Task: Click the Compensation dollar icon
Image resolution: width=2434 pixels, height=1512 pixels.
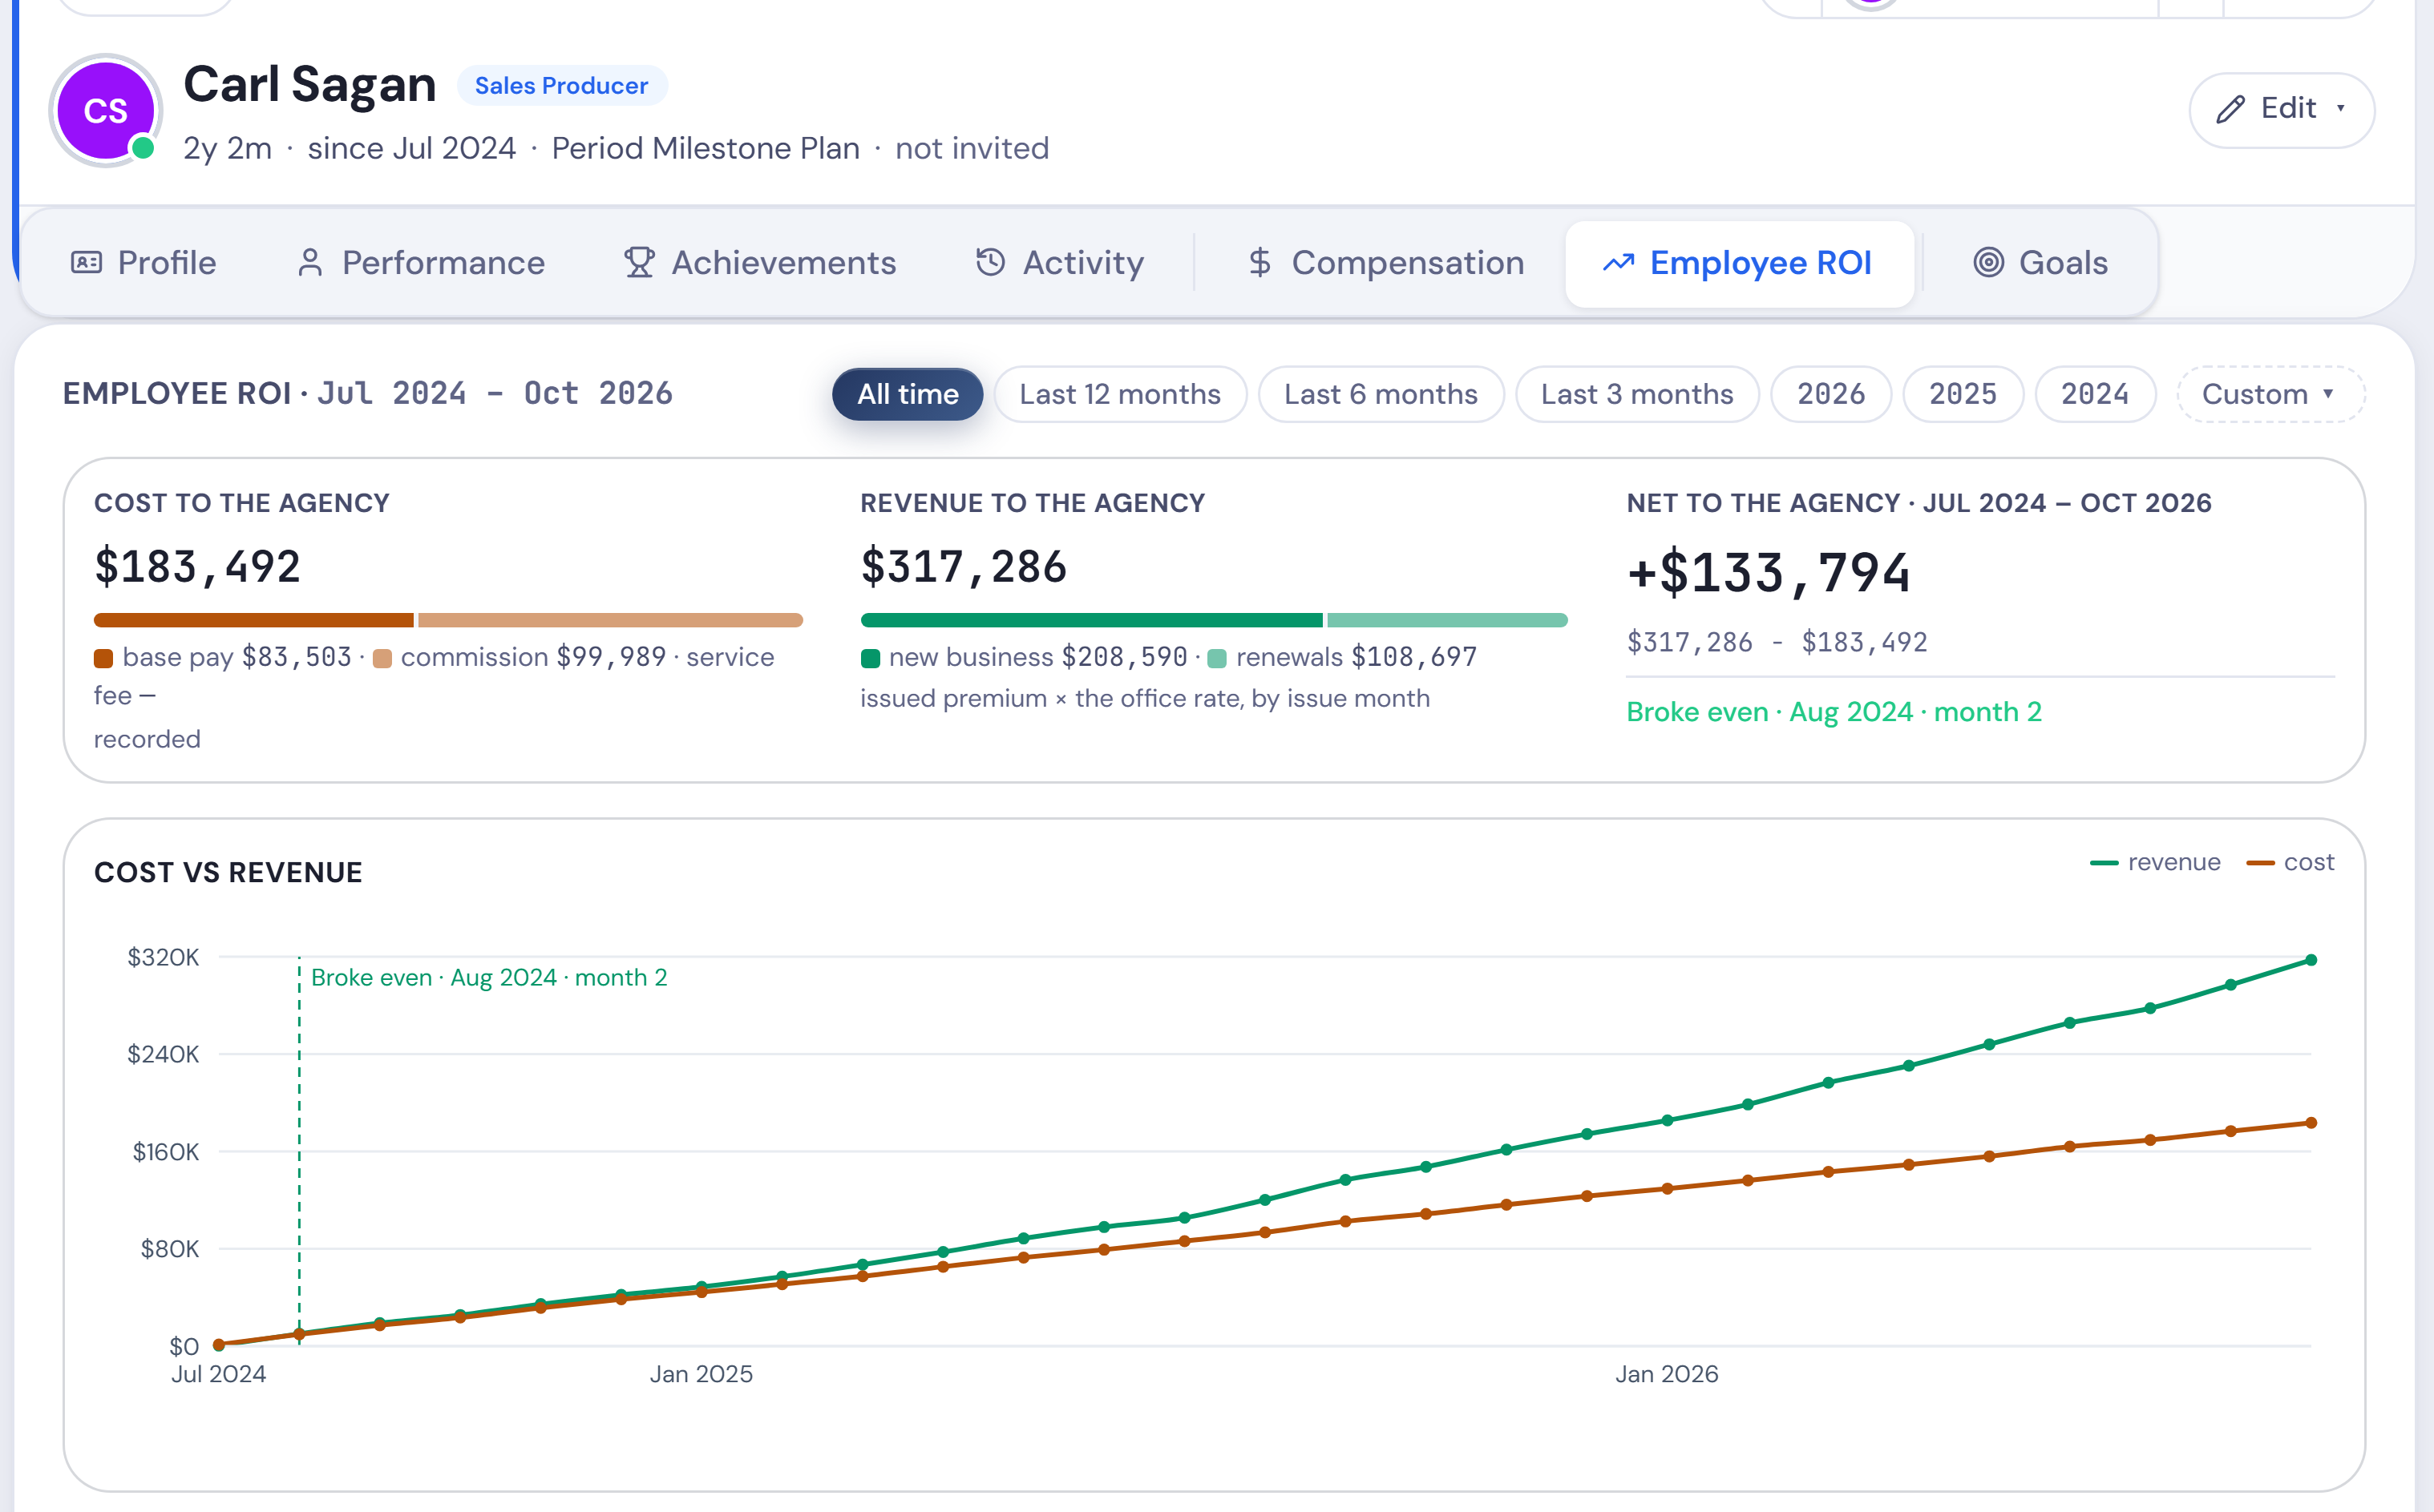Action: (x=1259, y=263)
